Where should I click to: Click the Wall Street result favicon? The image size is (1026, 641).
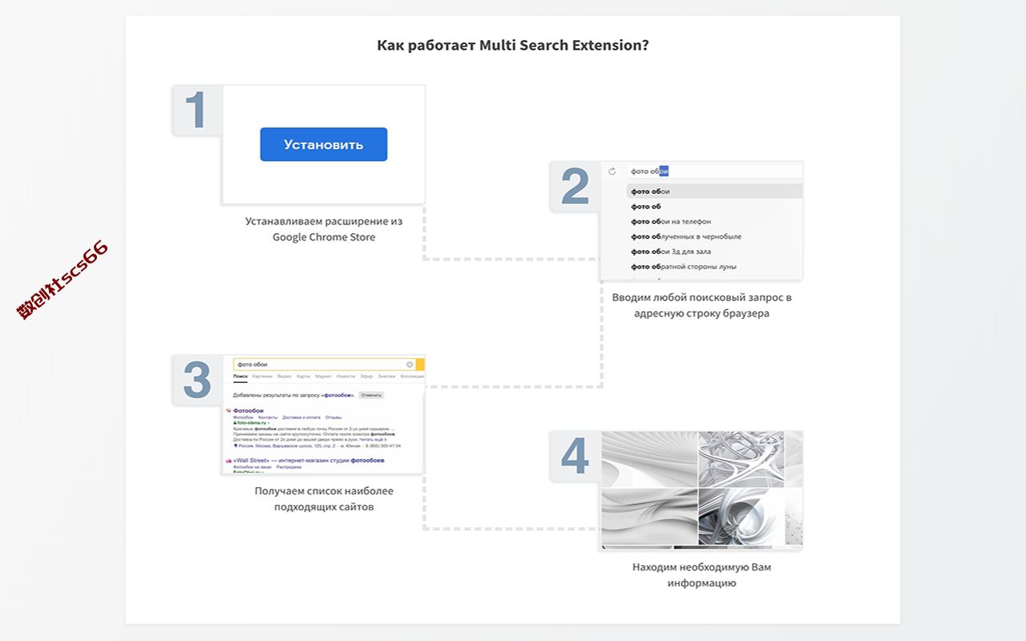(228, 461)
